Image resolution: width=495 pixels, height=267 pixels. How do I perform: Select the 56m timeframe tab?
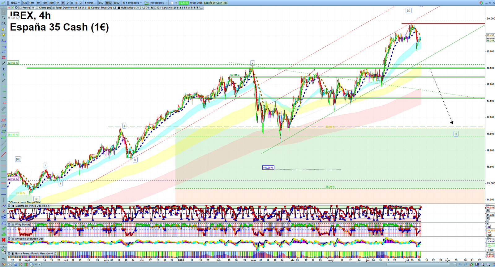pyautogui.click(x=52, y=2)
